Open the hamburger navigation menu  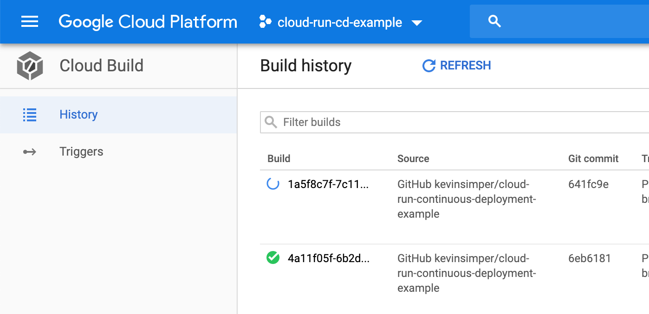(x=30, y=22)
